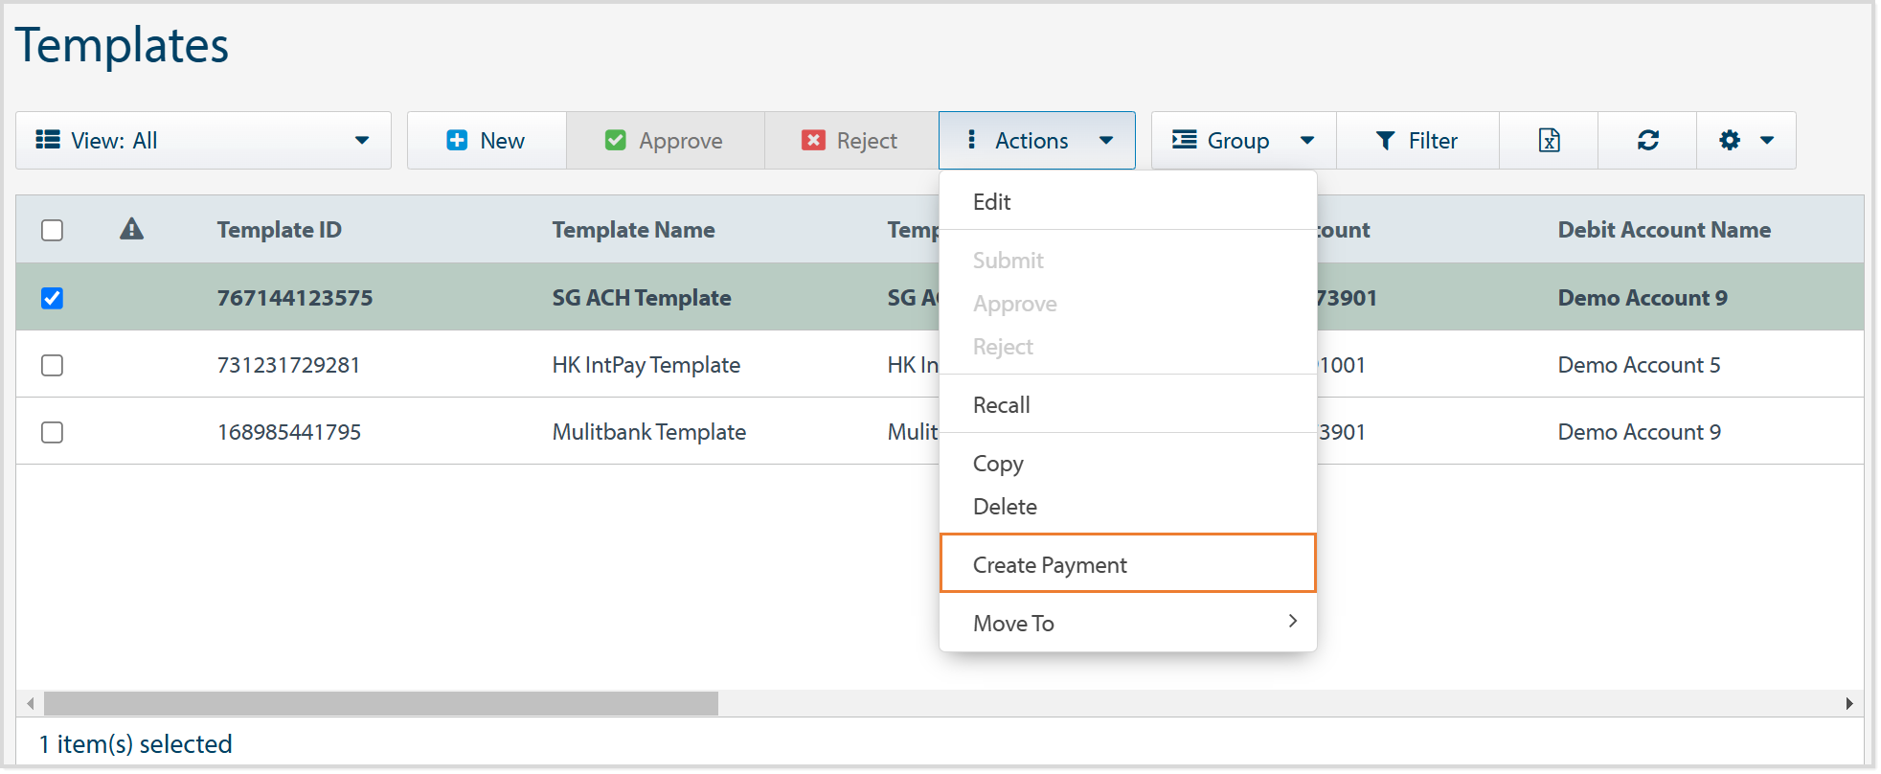Viewport: 1881px width, 774px height.
Task: Click the right arrow of horizontal scrollbar
Action: click(x=1848, y=704)
